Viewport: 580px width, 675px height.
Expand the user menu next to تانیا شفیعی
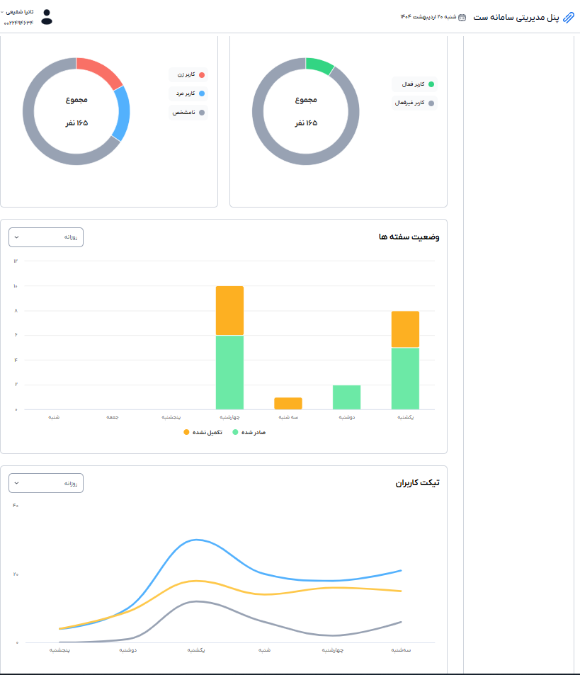pos(3,12)
